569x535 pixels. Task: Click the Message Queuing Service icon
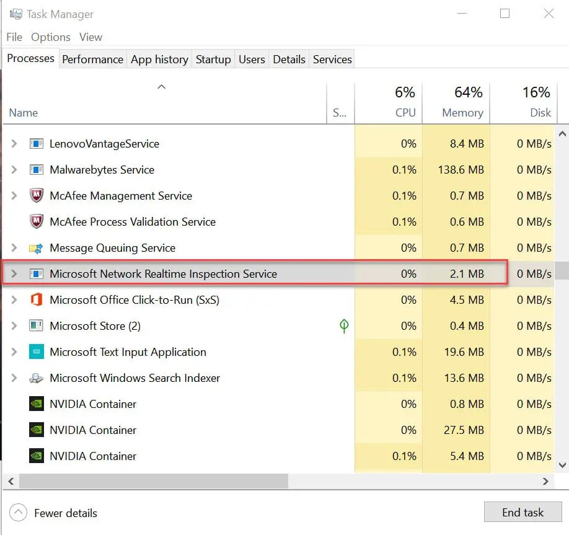click(x=37, y=248)
